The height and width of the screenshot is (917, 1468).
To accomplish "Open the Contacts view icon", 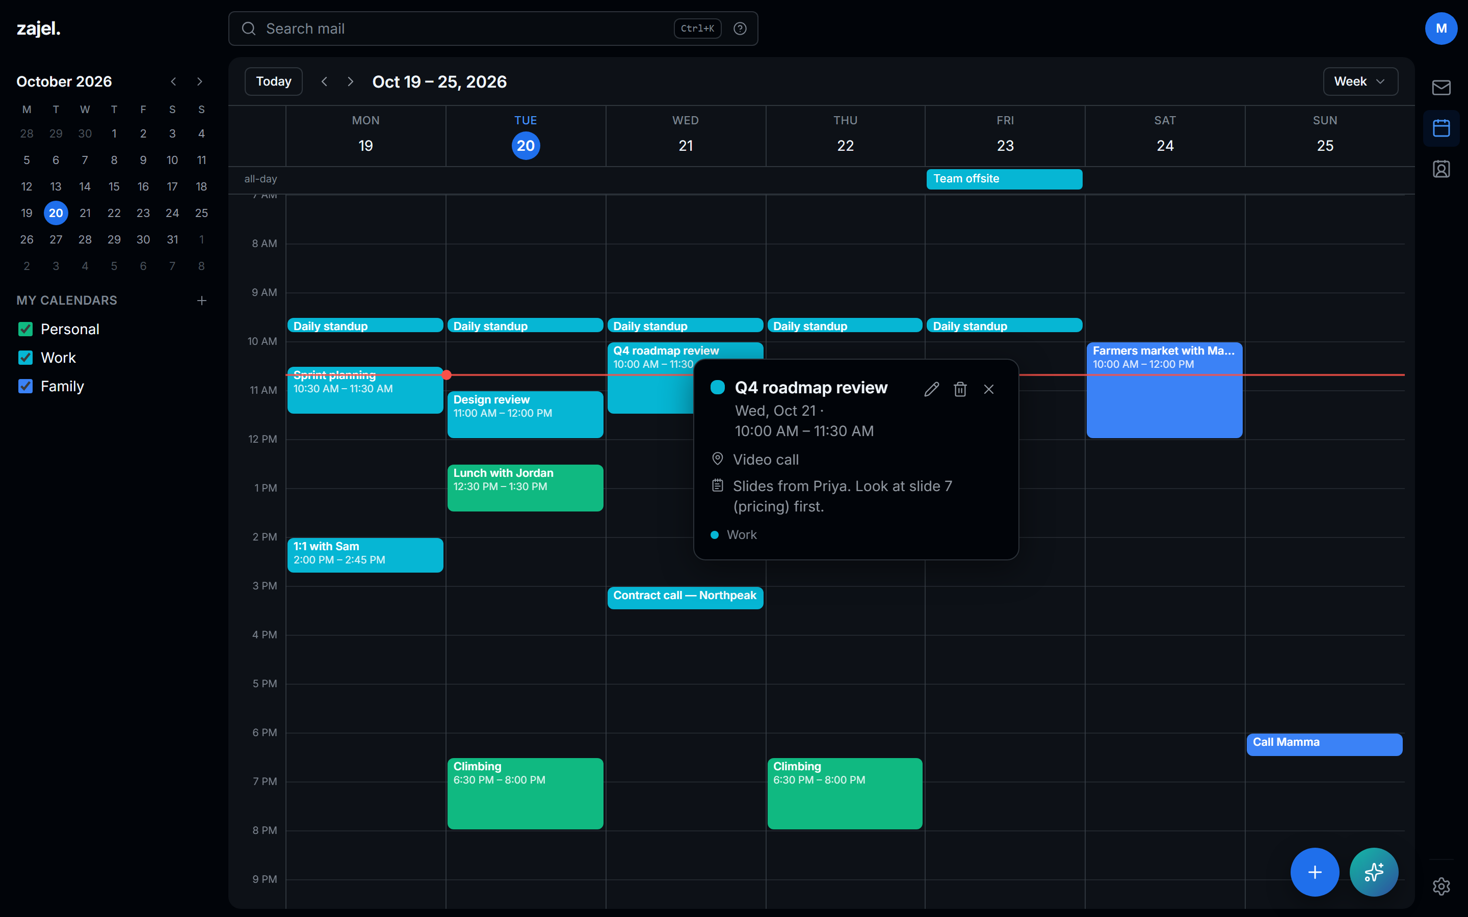I will point(1440,169).
